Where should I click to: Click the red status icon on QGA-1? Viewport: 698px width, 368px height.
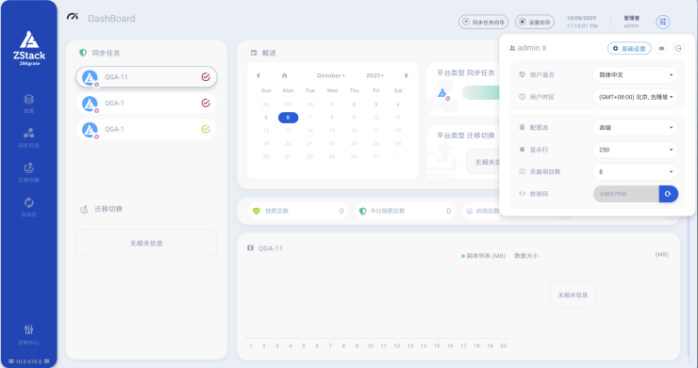(206, 104)
